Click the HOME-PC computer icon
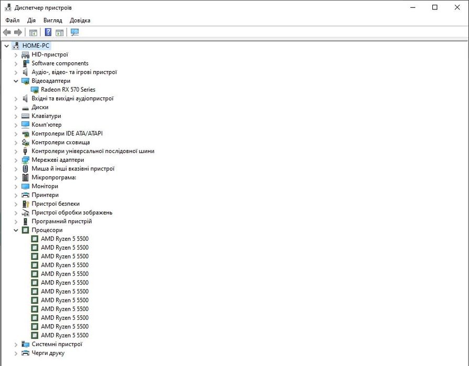Image resolution: width=469 pixels, height=366 pixels. [16, 46]
